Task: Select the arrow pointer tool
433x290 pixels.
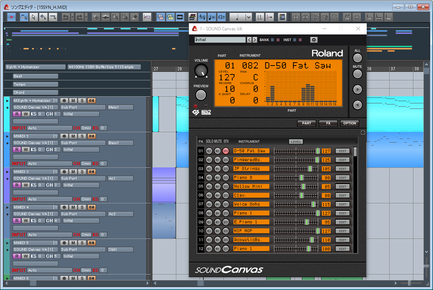Action: pos(33,17)
